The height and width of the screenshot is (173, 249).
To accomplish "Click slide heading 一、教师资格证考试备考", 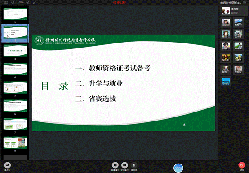I will pos(113,68).
